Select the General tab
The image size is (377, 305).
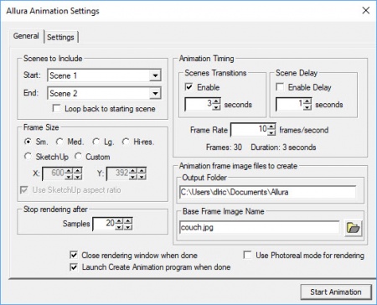[x=26, y=36]
